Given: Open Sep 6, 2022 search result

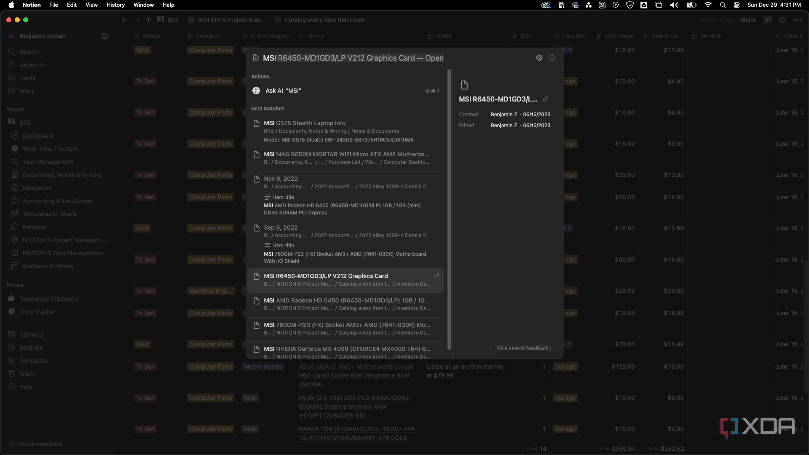Looking at the screenshot, I should point(346,244).
